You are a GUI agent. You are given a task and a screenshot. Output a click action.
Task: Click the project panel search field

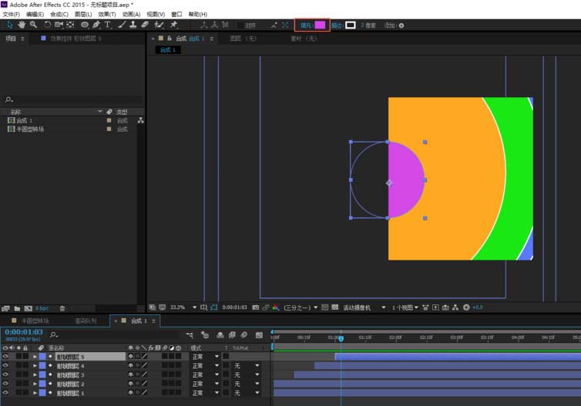tap(73, 99)
